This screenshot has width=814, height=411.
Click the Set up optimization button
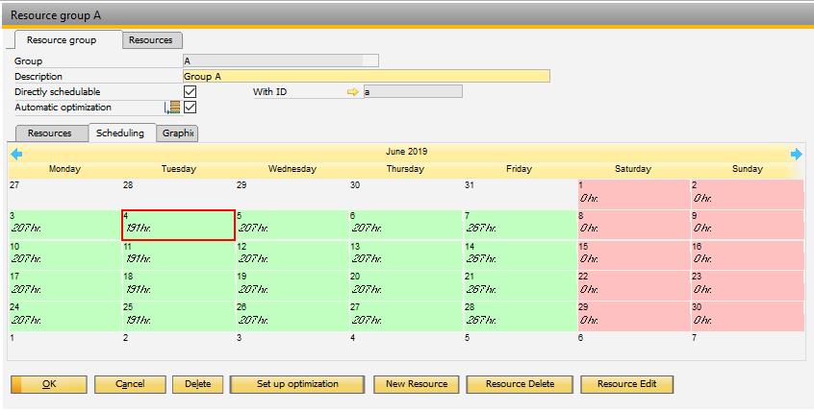(297, 384)
